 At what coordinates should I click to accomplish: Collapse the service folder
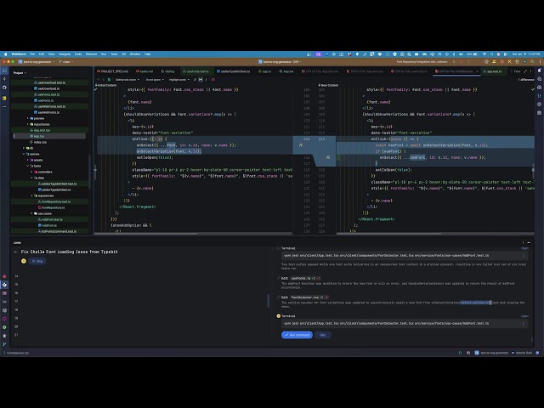click(x=24, y=154)
